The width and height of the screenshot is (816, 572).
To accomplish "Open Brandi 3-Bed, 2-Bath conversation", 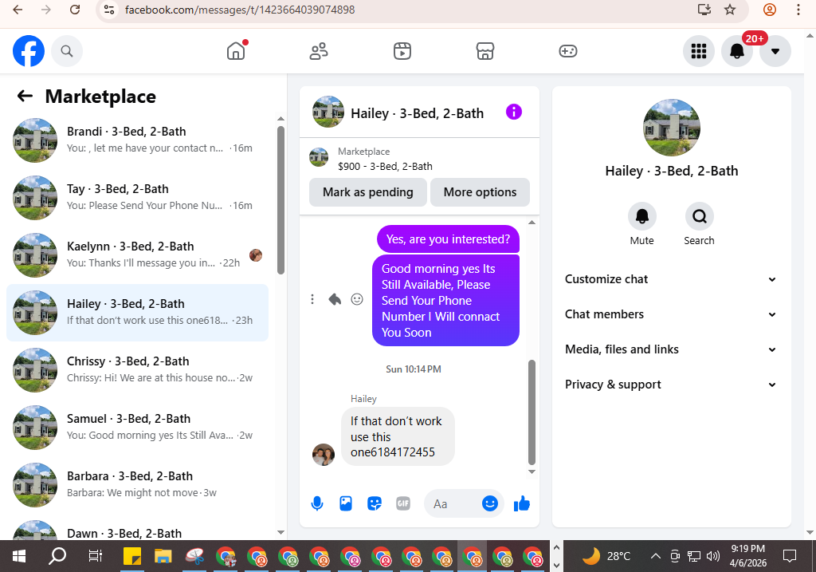I will pyautogui.click(x=137, y=140).
